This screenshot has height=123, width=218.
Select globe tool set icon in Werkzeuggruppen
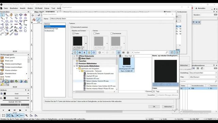tap(21, 81)
